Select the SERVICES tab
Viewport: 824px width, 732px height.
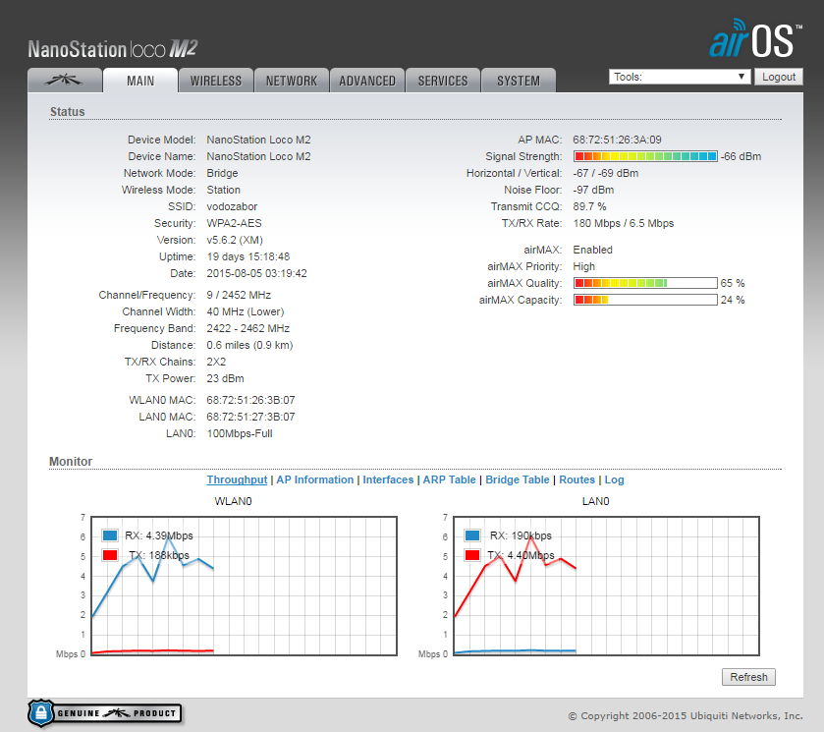443,81
